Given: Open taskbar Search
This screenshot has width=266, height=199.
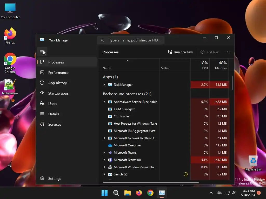Looking at the screenshot, I should pyautogui.click(x=116, y=193).
